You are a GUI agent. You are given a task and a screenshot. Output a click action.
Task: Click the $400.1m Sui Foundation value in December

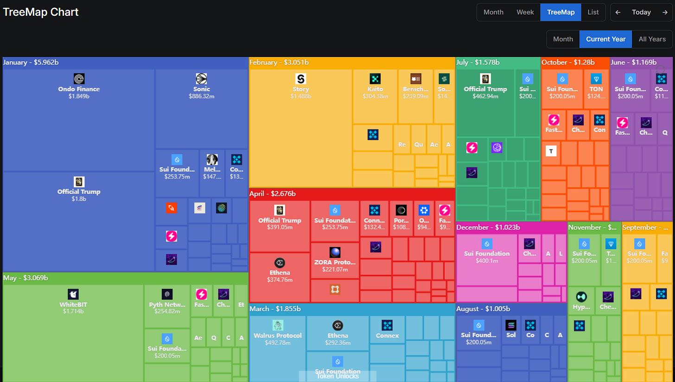click(x=487, y=261)
